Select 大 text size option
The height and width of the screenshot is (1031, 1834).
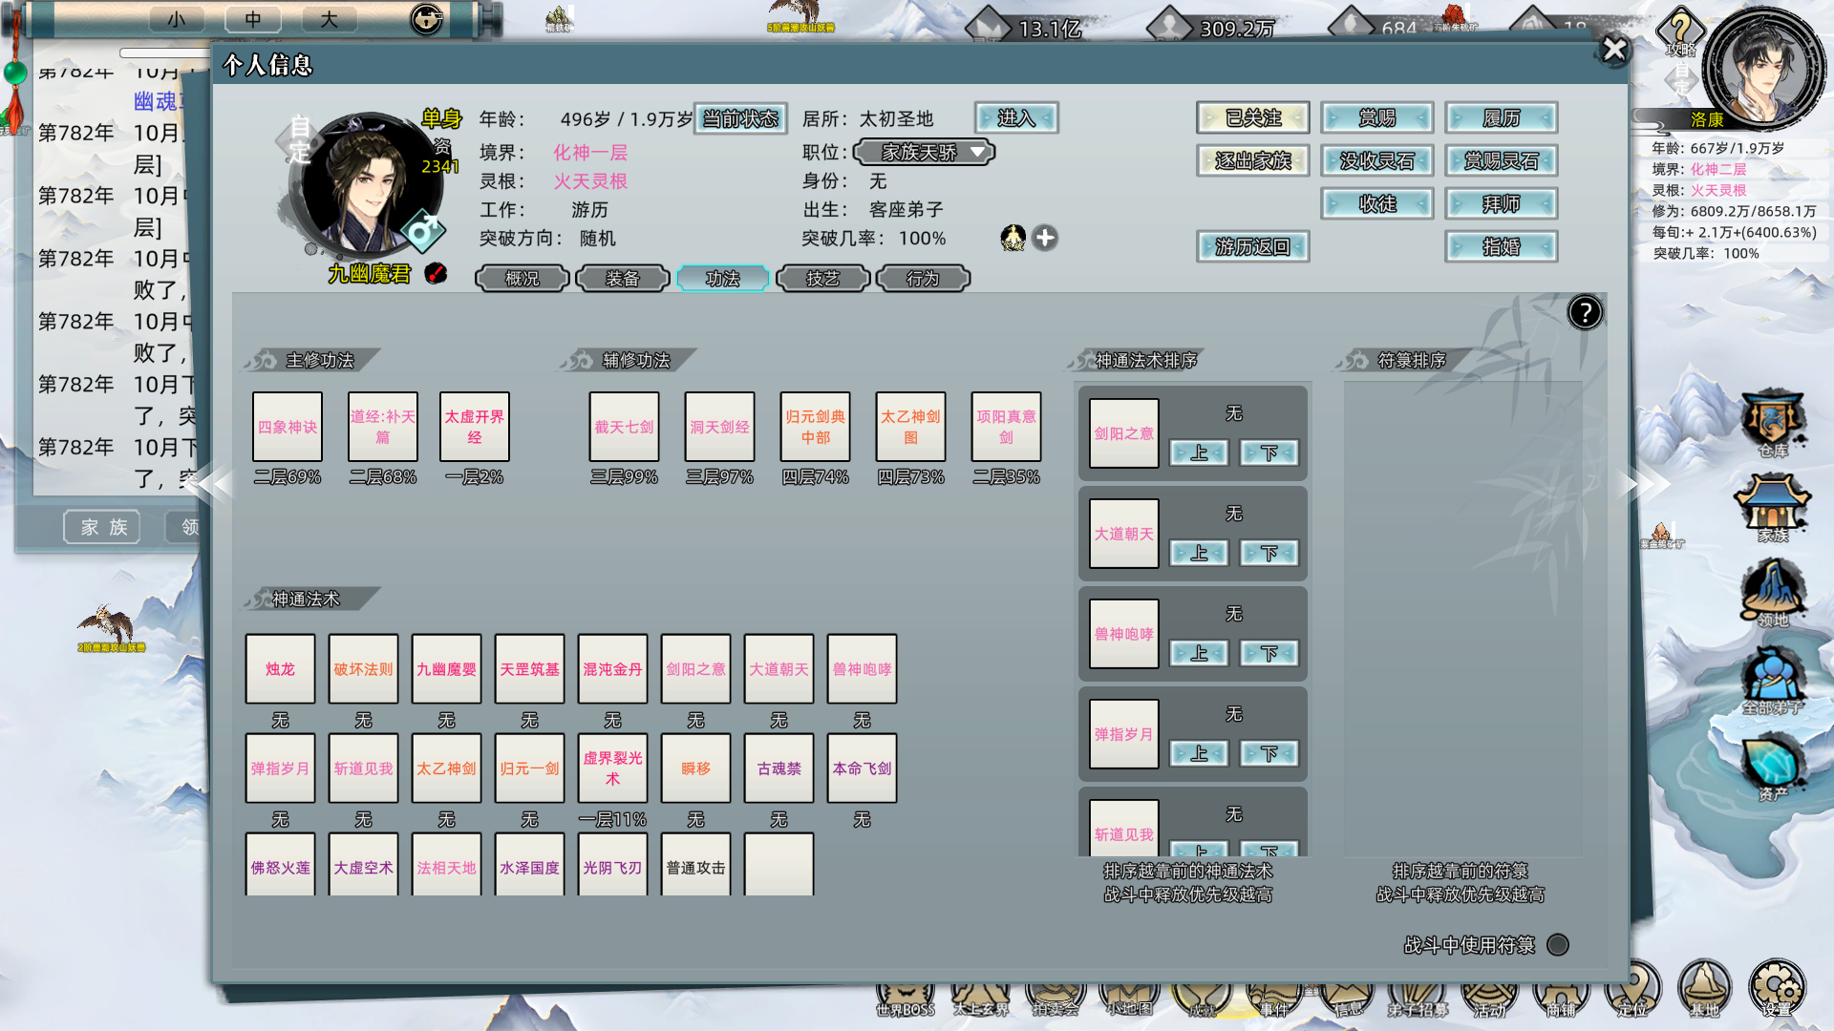(x=329, y=19)
